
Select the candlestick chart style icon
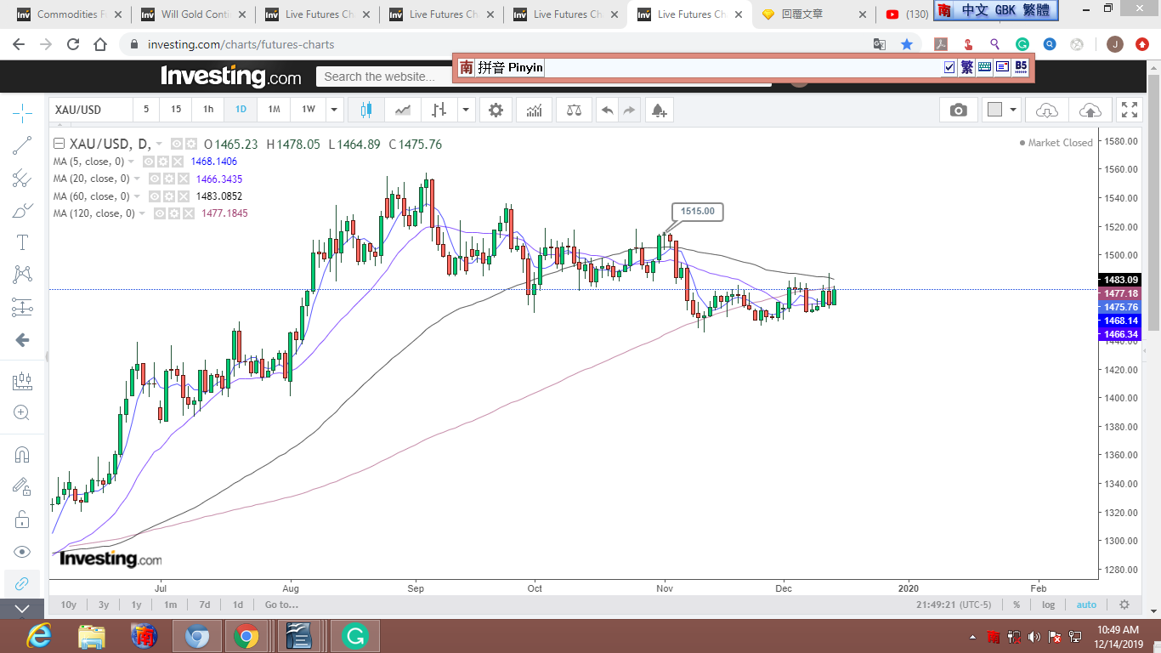(366, 110)
